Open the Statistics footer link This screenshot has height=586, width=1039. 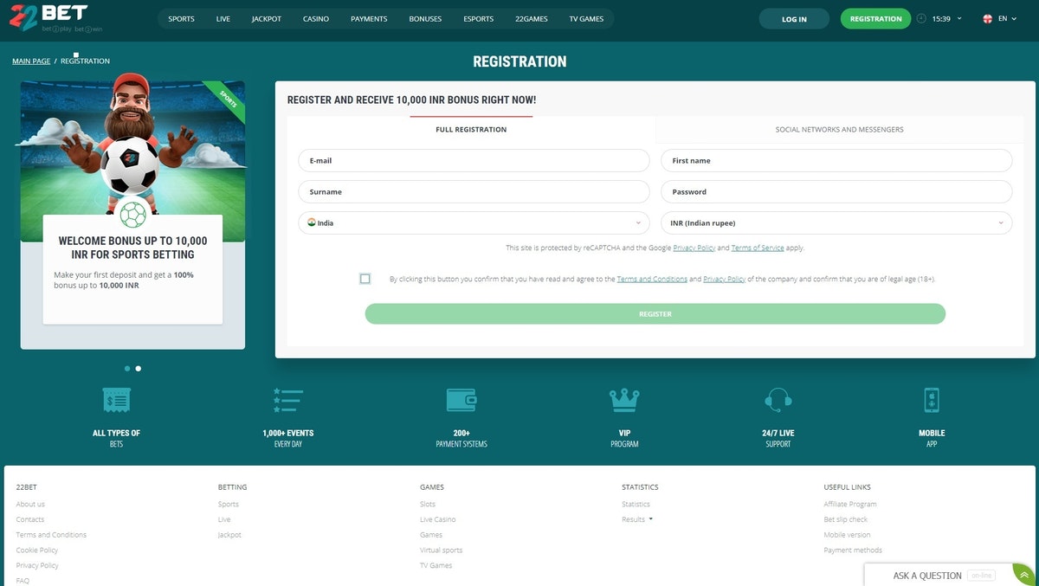click(636, 504)
